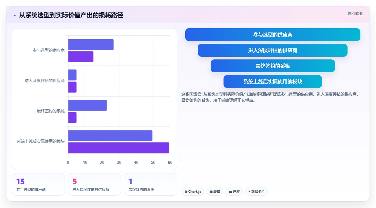Click the chart axis label 系统上线后实际使用的模块

point(41,142)
